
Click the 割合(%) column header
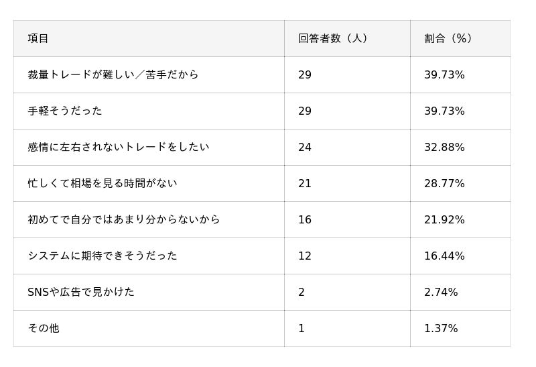pyautogui.click(x=449, y=38)
